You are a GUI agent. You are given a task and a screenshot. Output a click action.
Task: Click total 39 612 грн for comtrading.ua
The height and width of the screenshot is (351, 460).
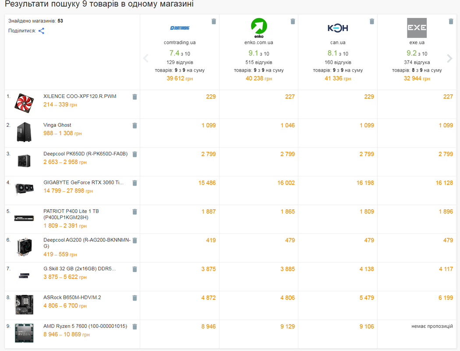pos(180,79)
